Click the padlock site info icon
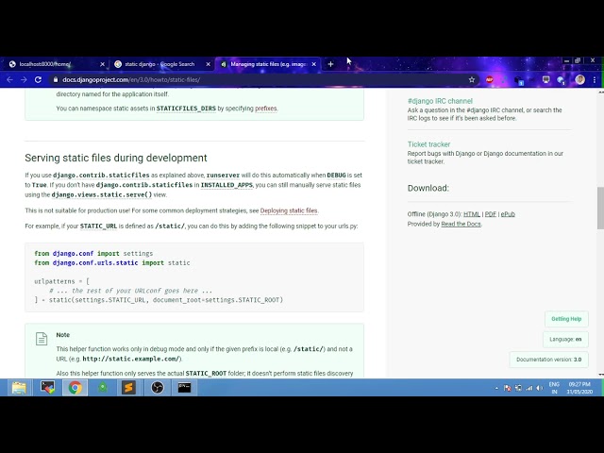 pyautogui.click(x=56, y=79)
